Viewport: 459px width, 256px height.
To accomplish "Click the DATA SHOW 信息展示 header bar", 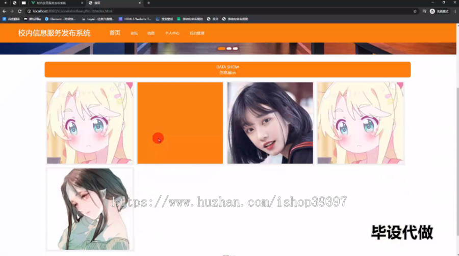I will click(x=227, y=70).
